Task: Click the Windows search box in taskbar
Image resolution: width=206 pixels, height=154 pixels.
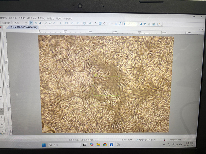Action: [64, 145]
